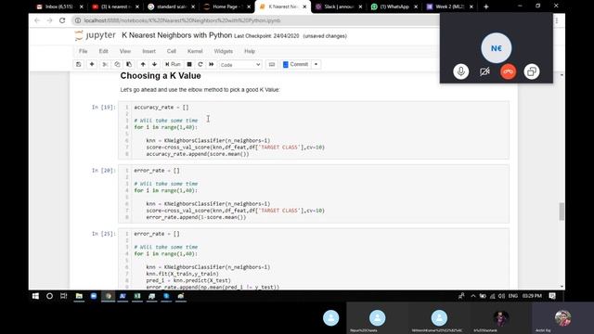Image resolution: width=594 pixels, height=334 pixels.
Task: Open Cortana search circle on taskbar
Action: tap(49, 296)
